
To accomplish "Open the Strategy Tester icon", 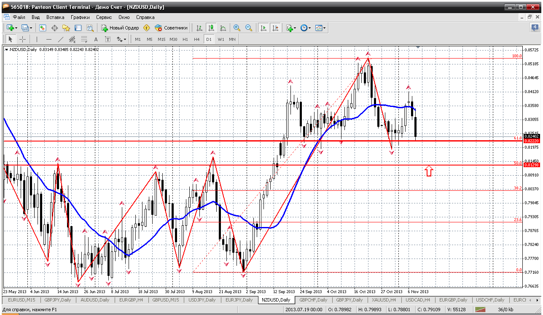I will pos(90,28).
